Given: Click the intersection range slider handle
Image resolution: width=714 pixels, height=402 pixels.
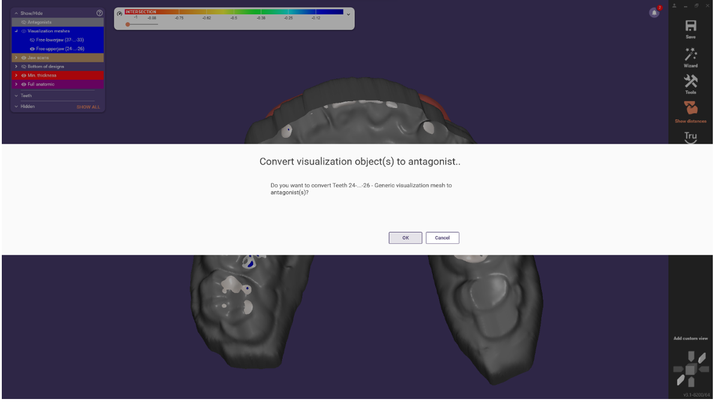Looking at the screenshot, I should [x=127, y=25].
